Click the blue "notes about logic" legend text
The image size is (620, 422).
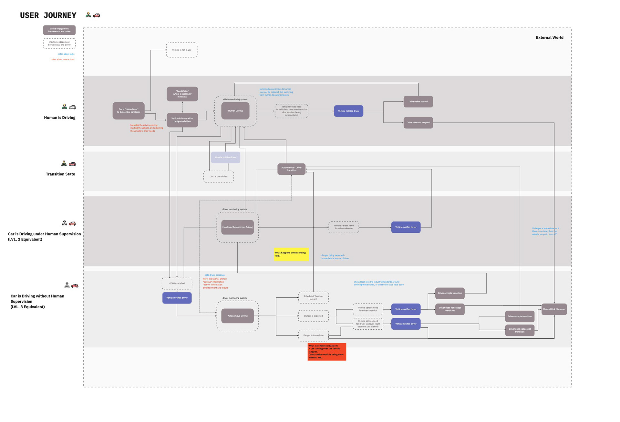pyautogui.click(x=66, y=54)
